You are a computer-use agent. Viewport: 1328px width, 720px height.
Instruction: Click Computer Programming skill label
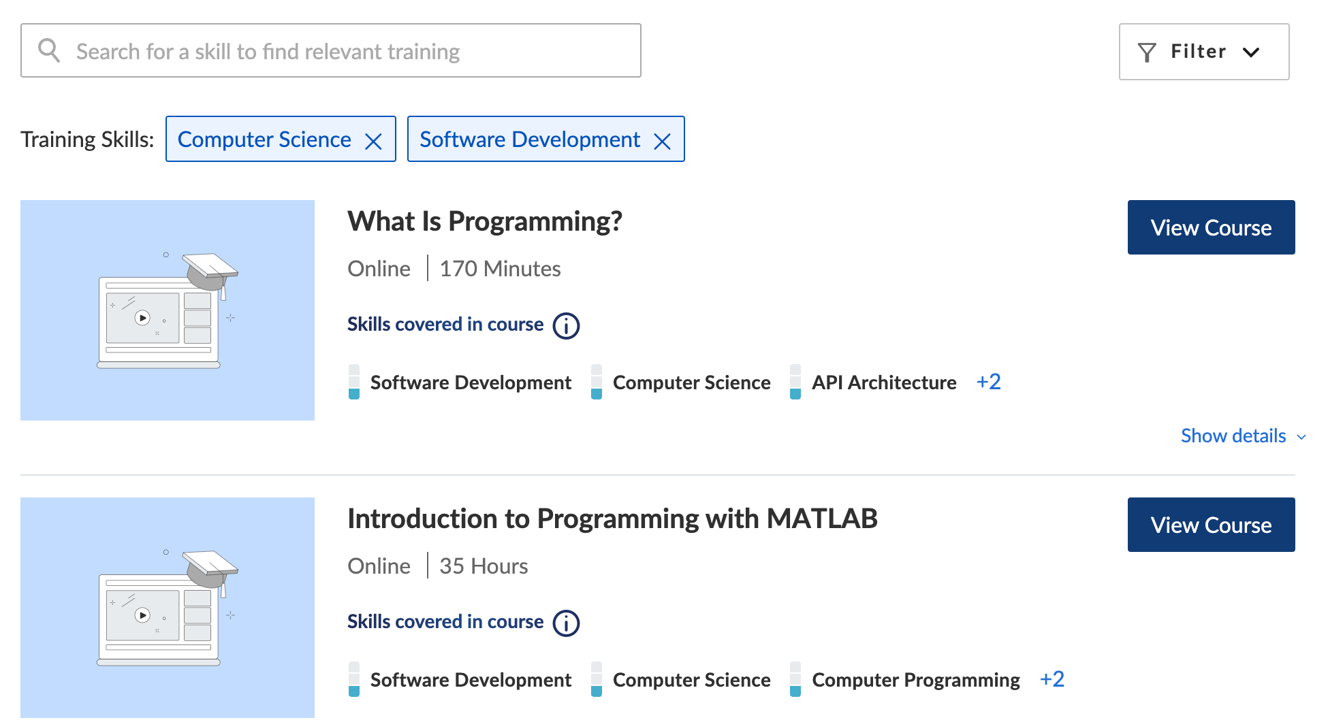[916, 680]
